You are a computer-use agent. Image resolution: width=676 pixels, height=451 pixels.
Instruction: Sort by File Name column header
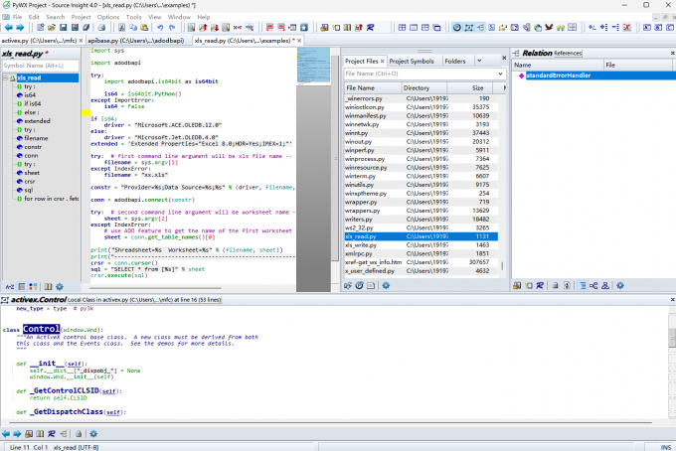click(373, 87)
